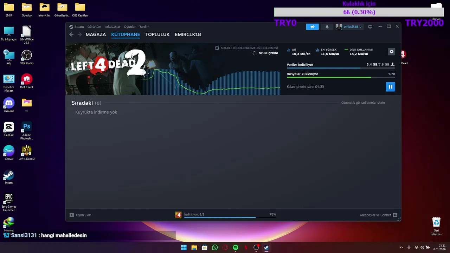Select the Discord desktop icon
This screenshot has height=253, width=450.
[x=9, y=105]
